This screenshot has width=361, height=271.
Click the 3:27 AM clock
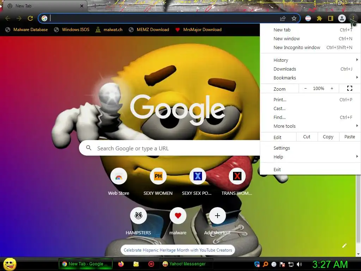[330, 264]
